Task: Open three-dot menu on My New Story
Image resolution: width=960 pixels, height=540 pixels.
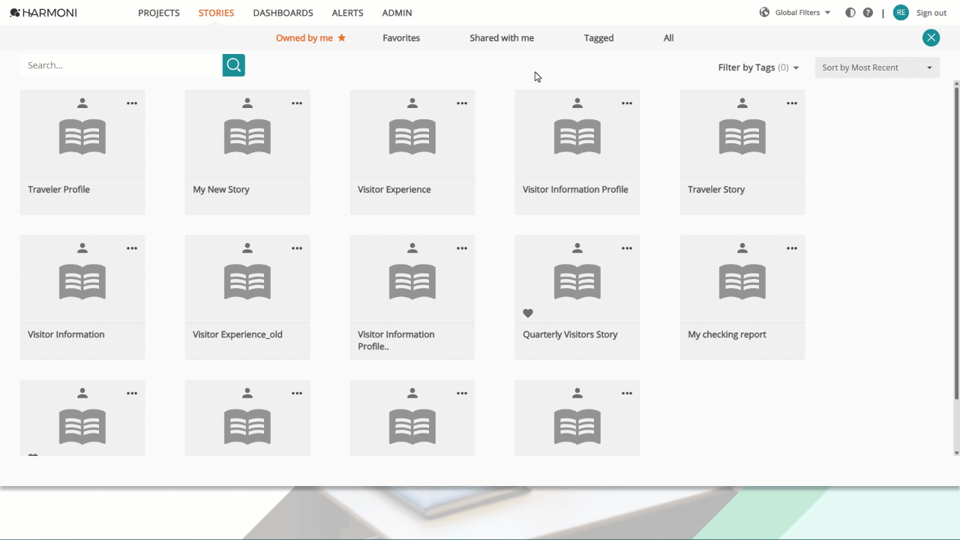Action: 297,103
